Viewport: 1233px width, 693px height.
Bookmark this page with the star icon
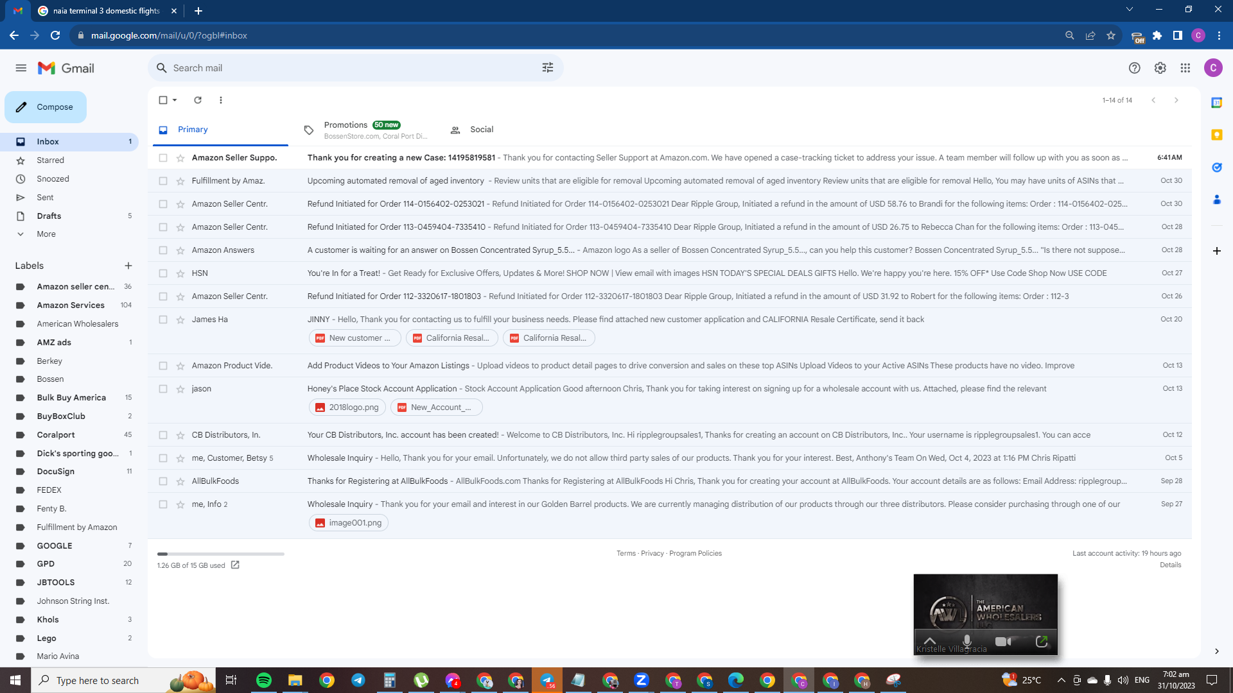1111,35
